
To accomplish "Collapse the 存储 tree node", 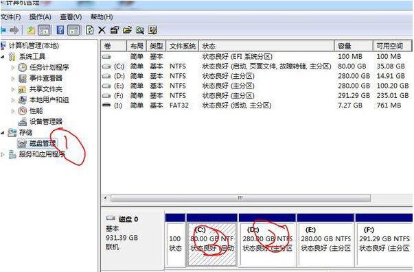I will tap(3, 132).
